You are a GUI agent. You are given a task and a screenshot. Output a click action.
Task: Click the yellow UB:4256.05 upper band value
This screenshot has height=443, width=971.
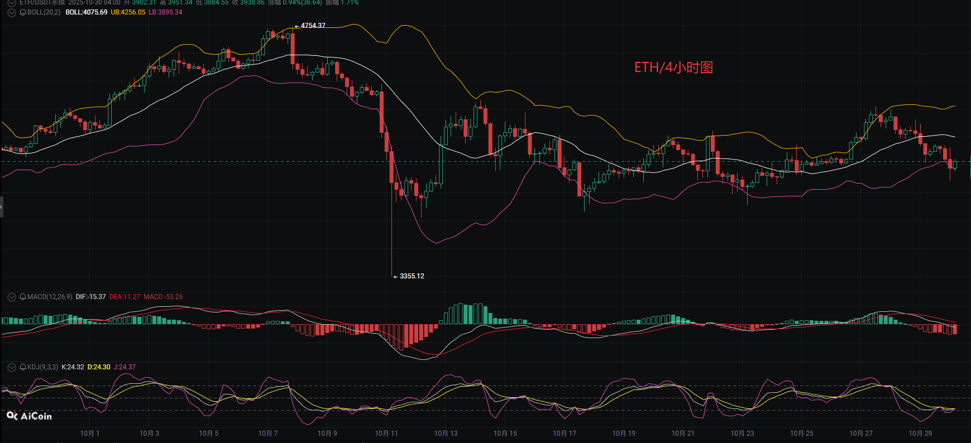(128, 12)
